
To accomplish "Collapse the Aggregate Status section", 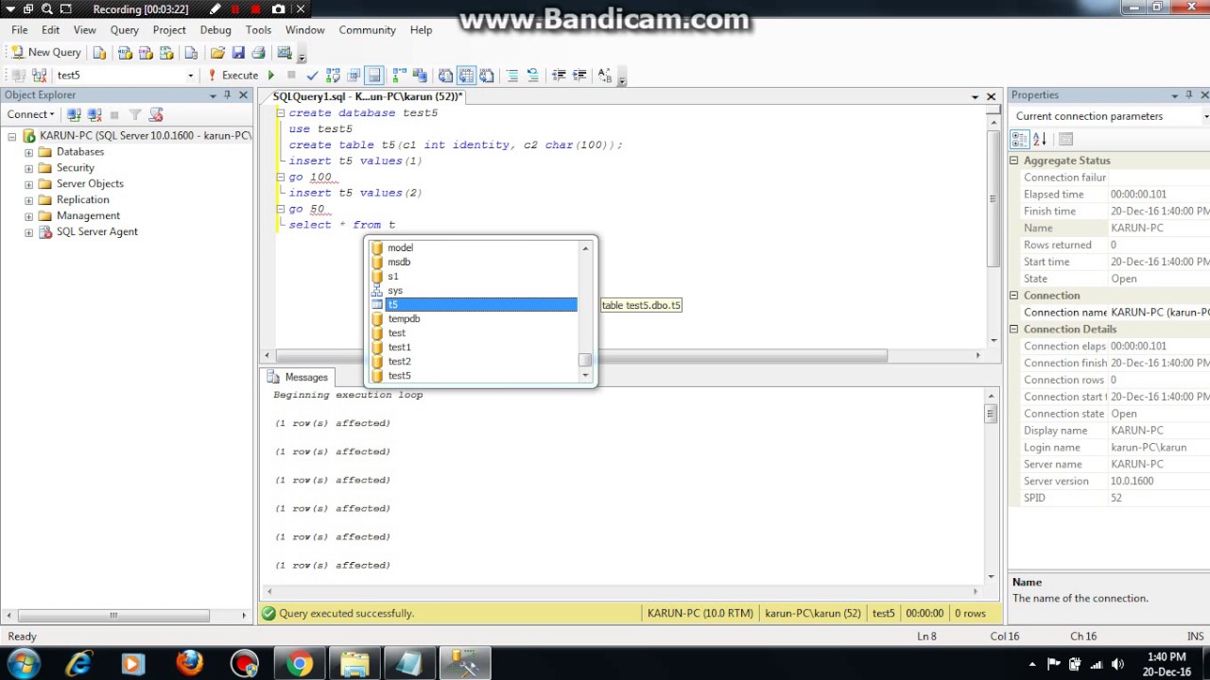I will pyautogui.click(x=1014, y=161).
